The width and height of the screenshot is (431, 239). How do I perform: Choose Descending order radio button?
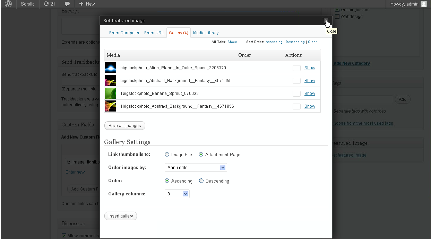[201, 181]
